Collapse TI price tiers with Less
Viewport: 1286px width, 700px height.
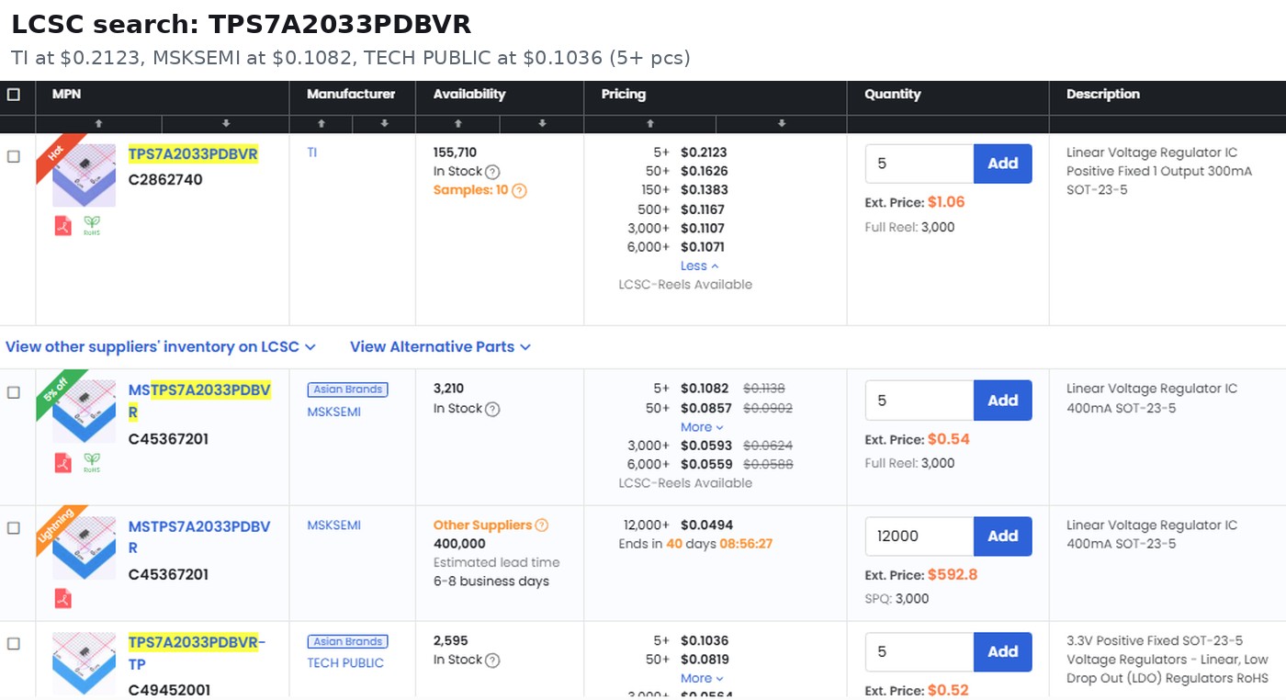pyautogui.click(x=700, y=266)
